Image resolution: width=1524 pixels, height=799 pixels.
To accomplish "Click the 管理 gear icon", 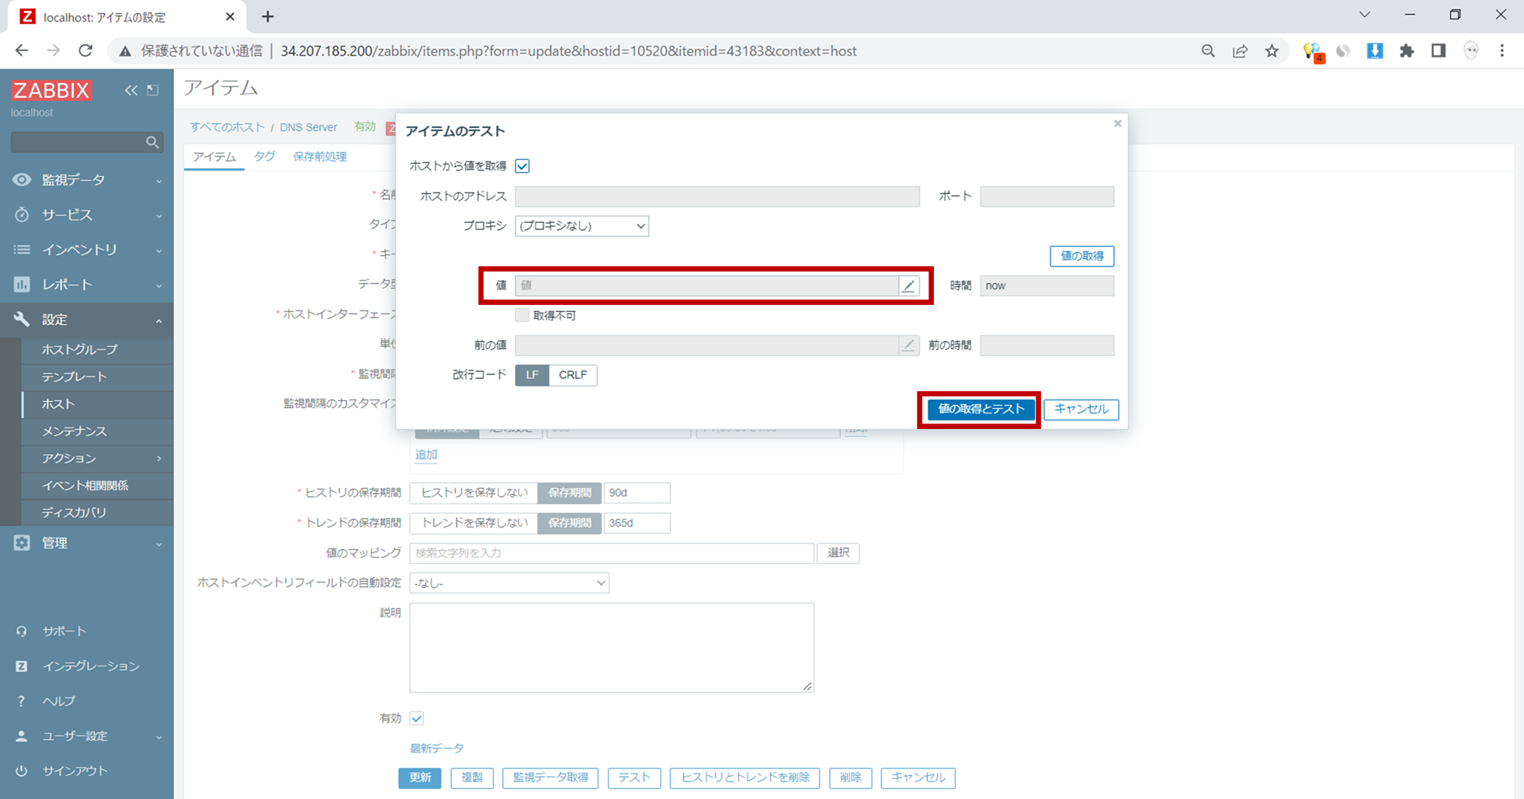I will pyautogui.click(x=22, y=543).
